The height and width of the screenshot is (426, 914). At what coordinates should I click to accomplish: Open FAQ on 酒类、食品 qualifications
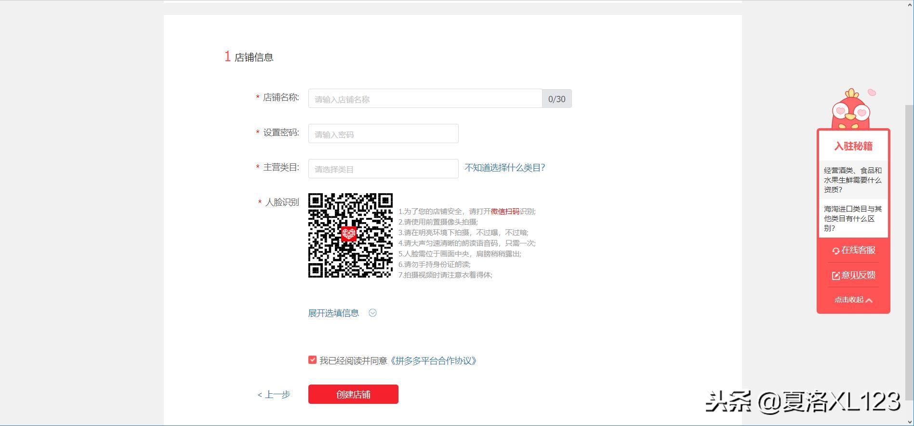click(x=853, y=180)
